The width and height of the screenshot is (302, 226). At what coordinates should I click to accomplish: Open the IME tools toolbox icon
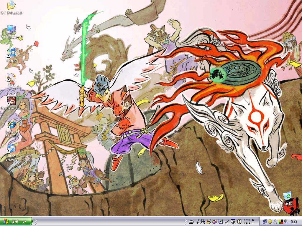[215, 222]
